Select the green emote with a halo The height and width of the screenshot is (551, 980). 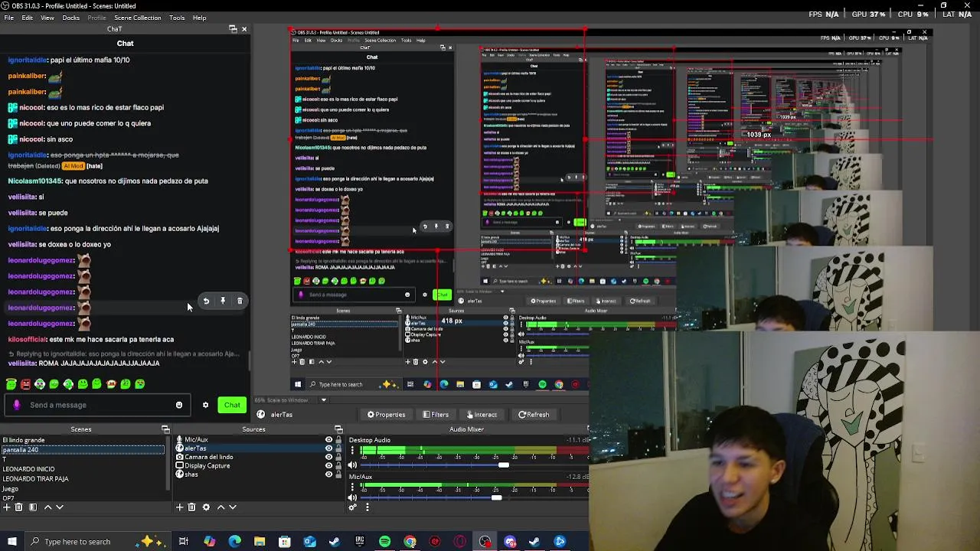click(11, 384)
